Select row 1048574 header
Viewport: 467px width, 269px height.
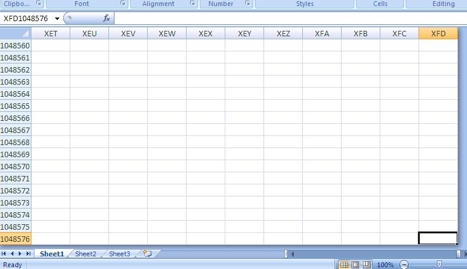(x=16, y=215)
